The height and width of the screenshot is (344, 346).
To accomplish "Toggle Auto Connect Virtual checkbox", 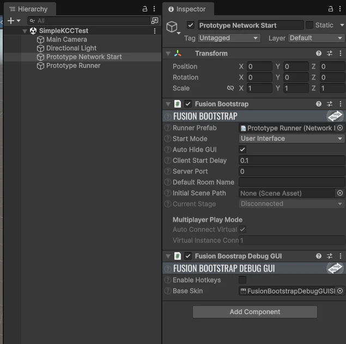I will (242, 229).
